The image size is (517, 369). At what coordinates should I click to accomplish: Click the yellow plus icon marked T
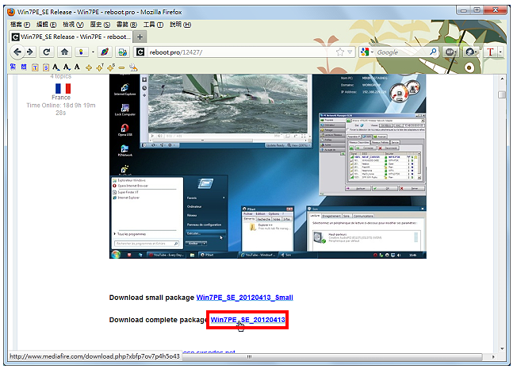(100, 67)
